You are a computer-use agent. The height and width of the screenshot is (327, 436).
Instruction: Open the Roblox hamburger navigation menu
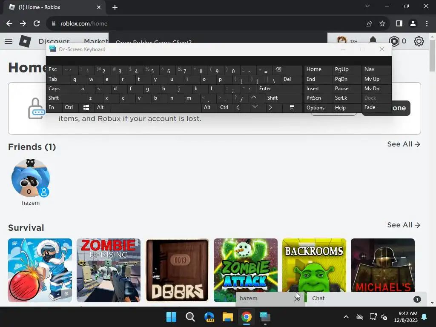[9, 41]
